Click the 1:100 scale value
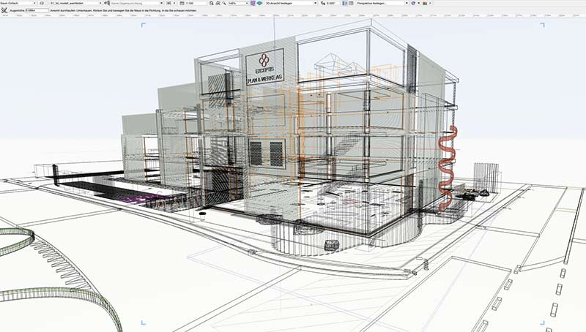This screenshot has height=332, width=586. (x=192, y=3)
